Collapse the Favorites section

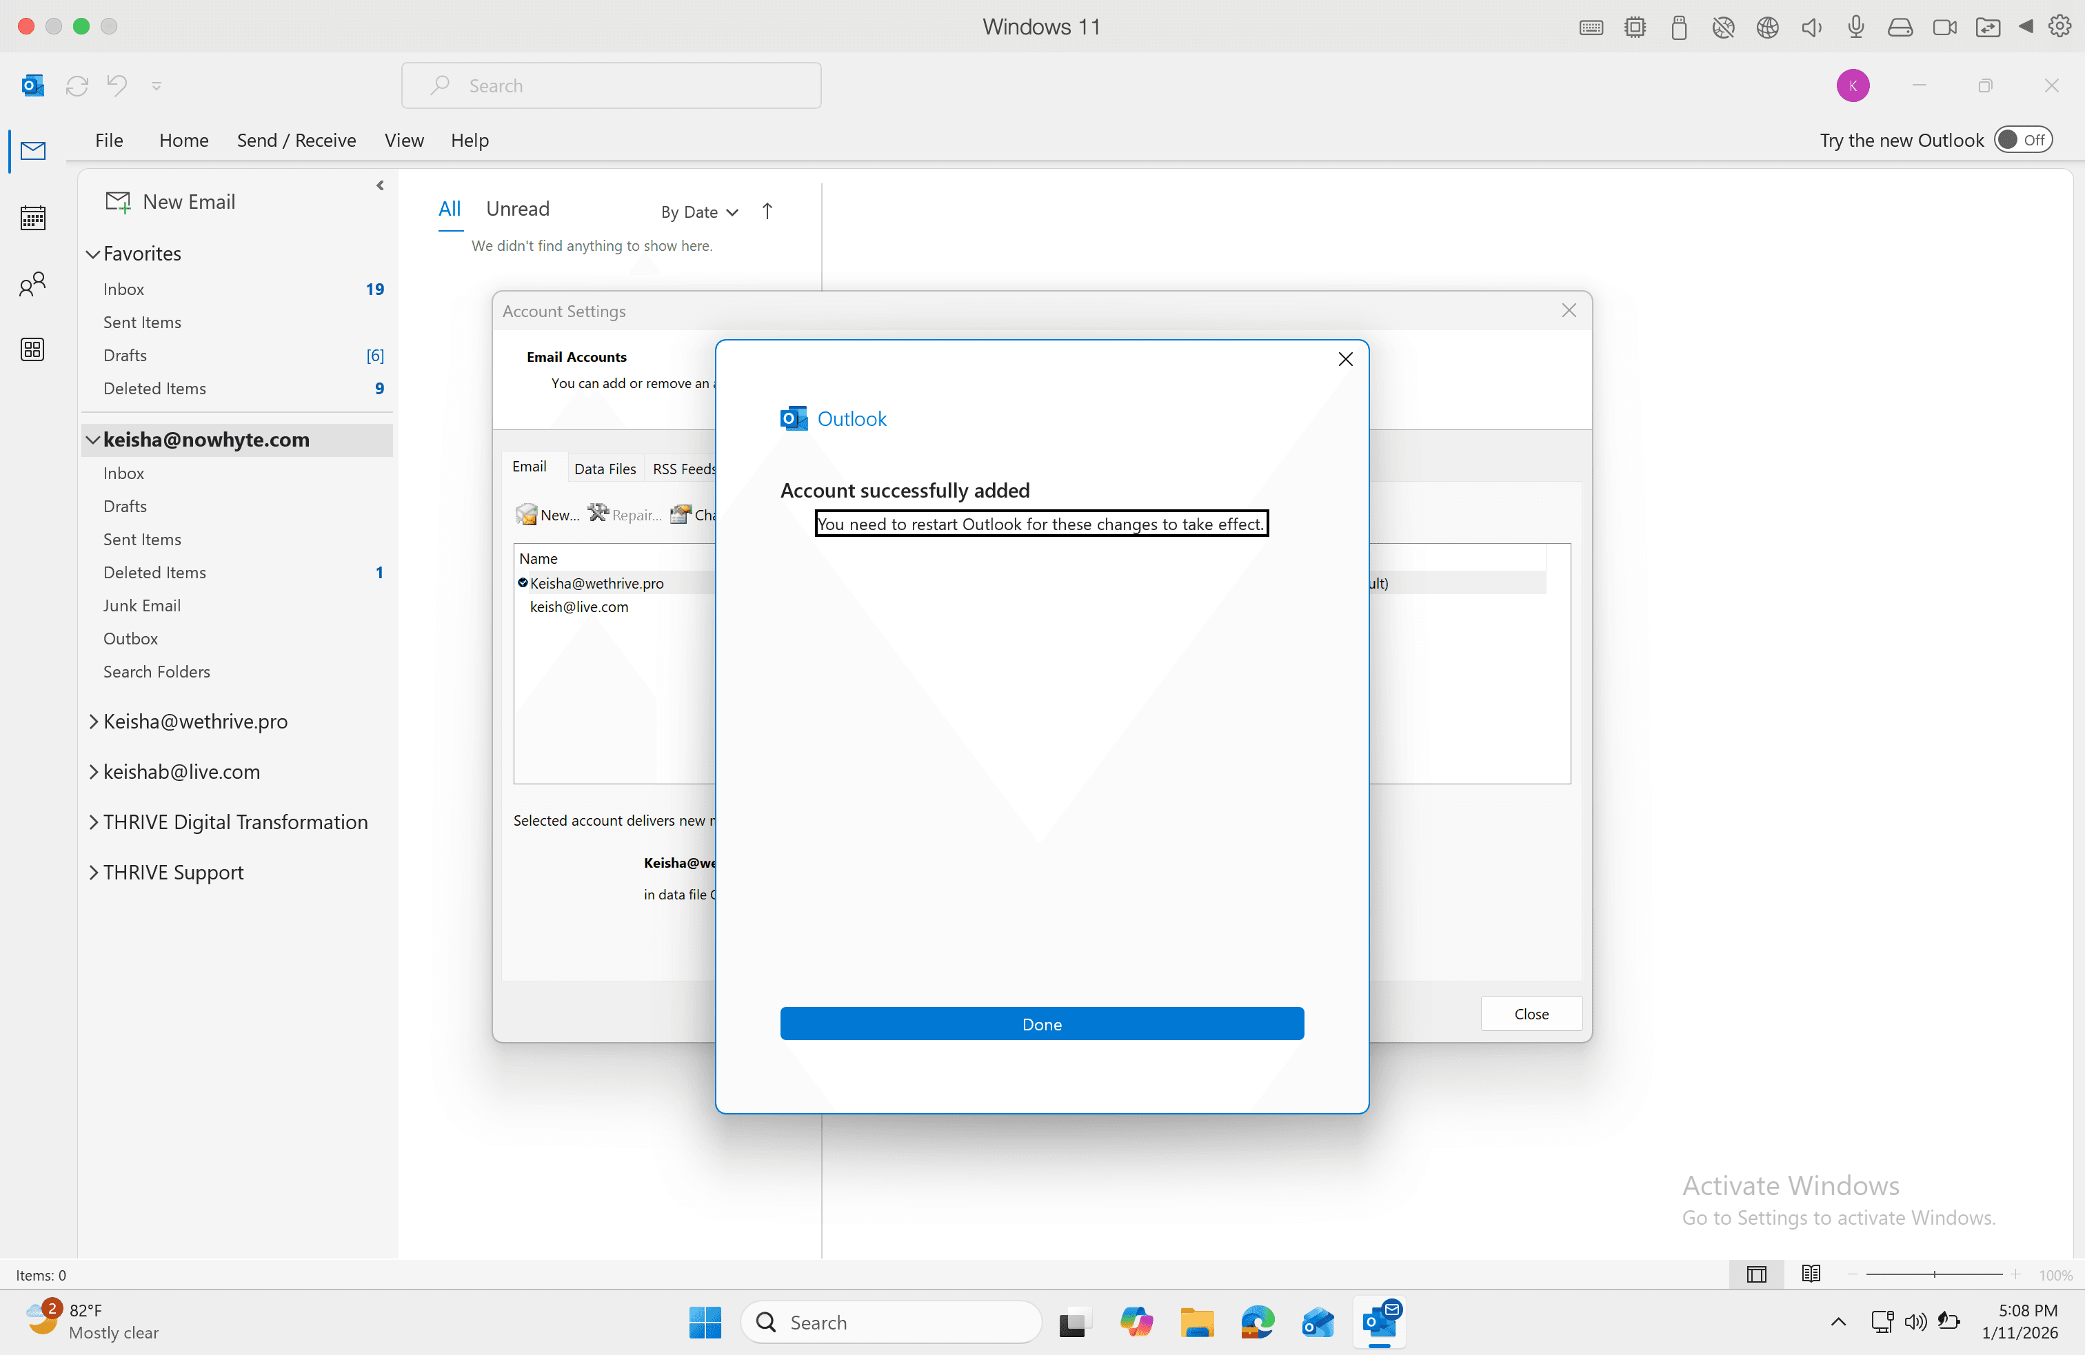[93, 254]
